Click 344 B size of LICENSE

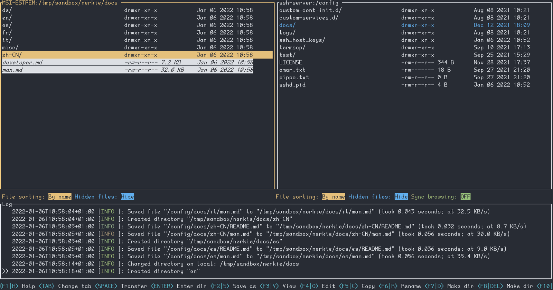point(446,62)
